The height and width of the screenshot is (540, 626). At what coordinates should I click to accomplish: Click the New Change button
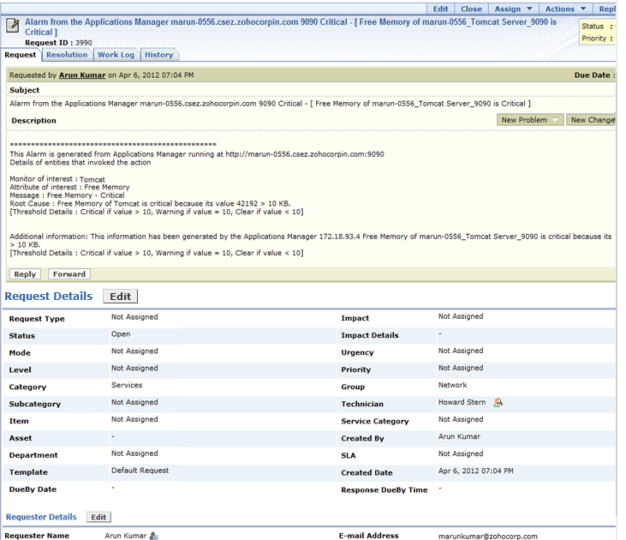point(592,120)
